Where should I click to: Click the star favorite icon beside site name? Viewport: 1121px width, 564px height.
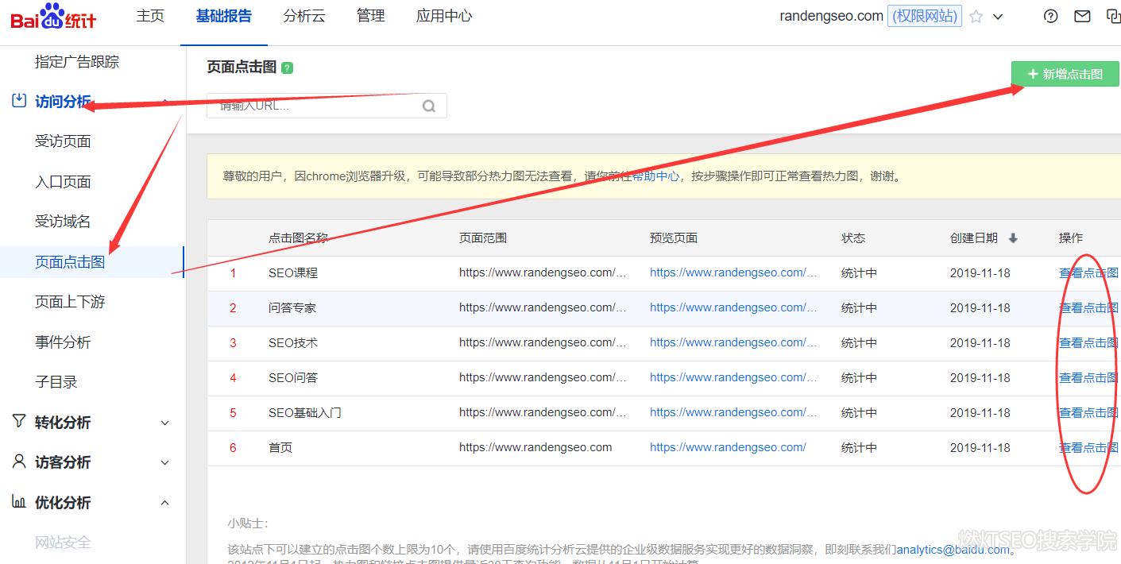tap(976, 16)
